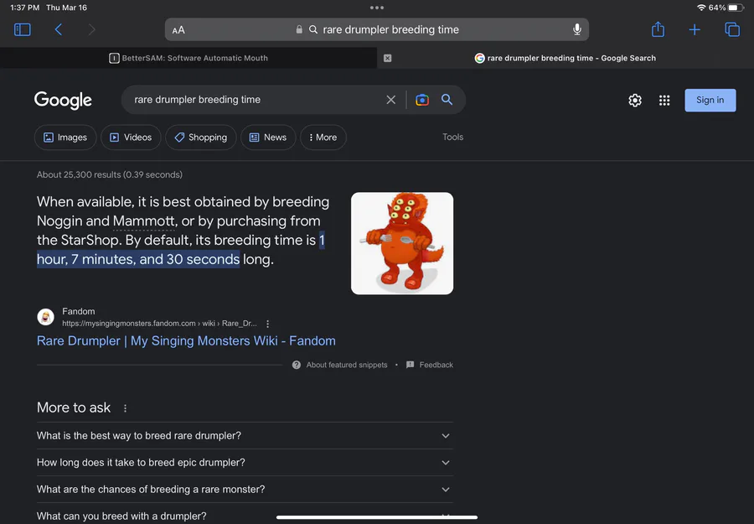
Task: Tap the Mammott keyword in the snippet
Action: point(144,220)
